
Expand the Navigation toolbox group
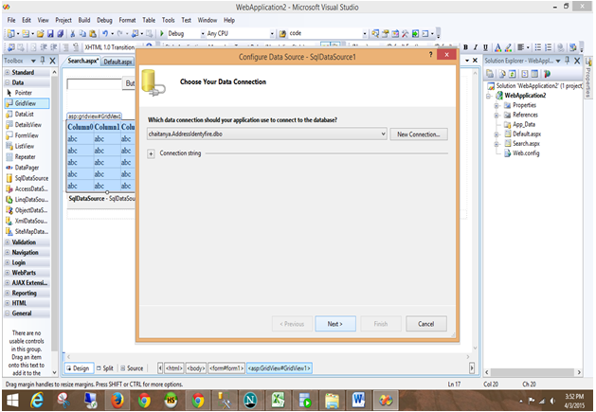coord(8,252)
